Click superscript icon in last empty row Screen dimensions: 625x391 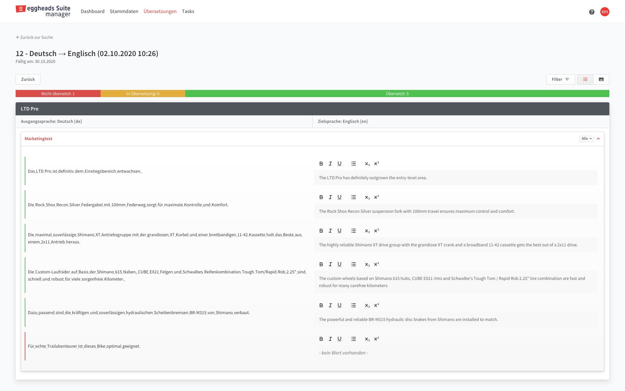click(x=376, y=339)
